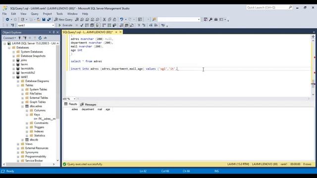Click the Results to File icon
The width and height of the screenshot is (317, 178).
[x=132, y=25]
